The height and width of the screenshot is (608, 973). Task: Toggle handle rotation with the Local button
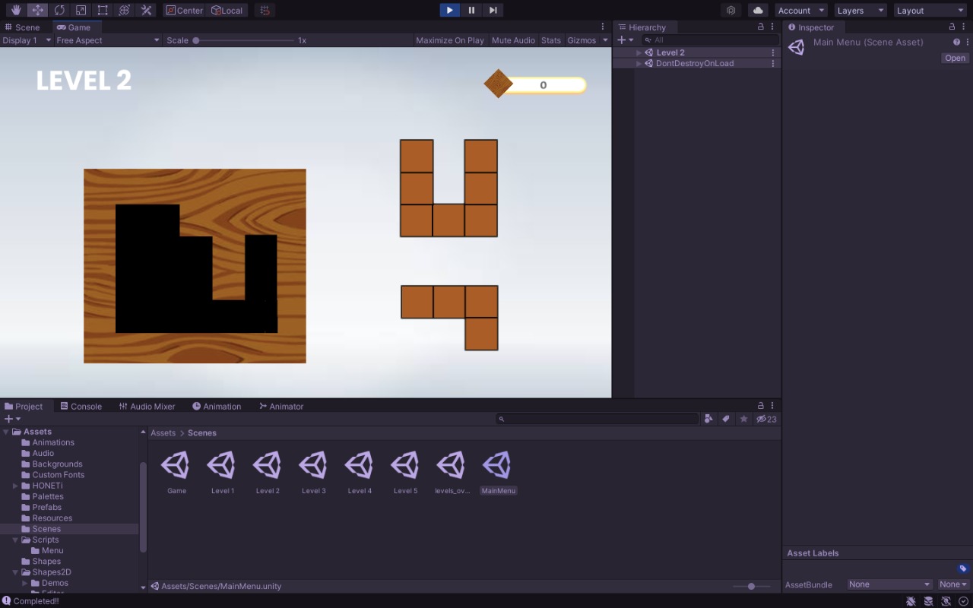tap(227, 10)
